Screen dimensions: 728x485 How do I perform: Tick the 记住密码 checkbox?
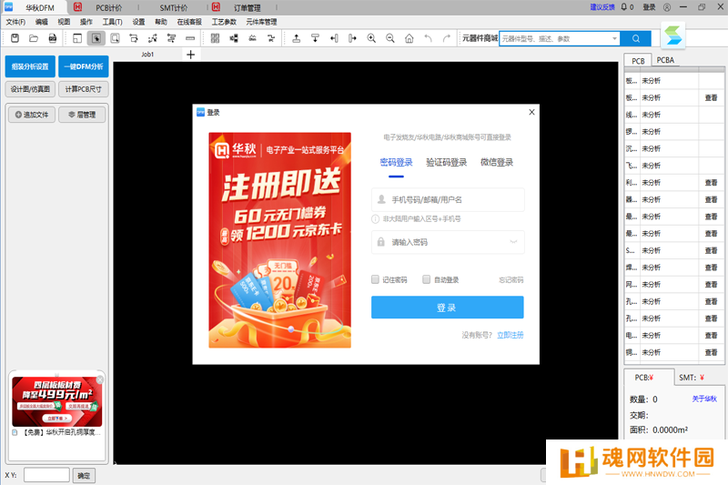tap(375, 279)
